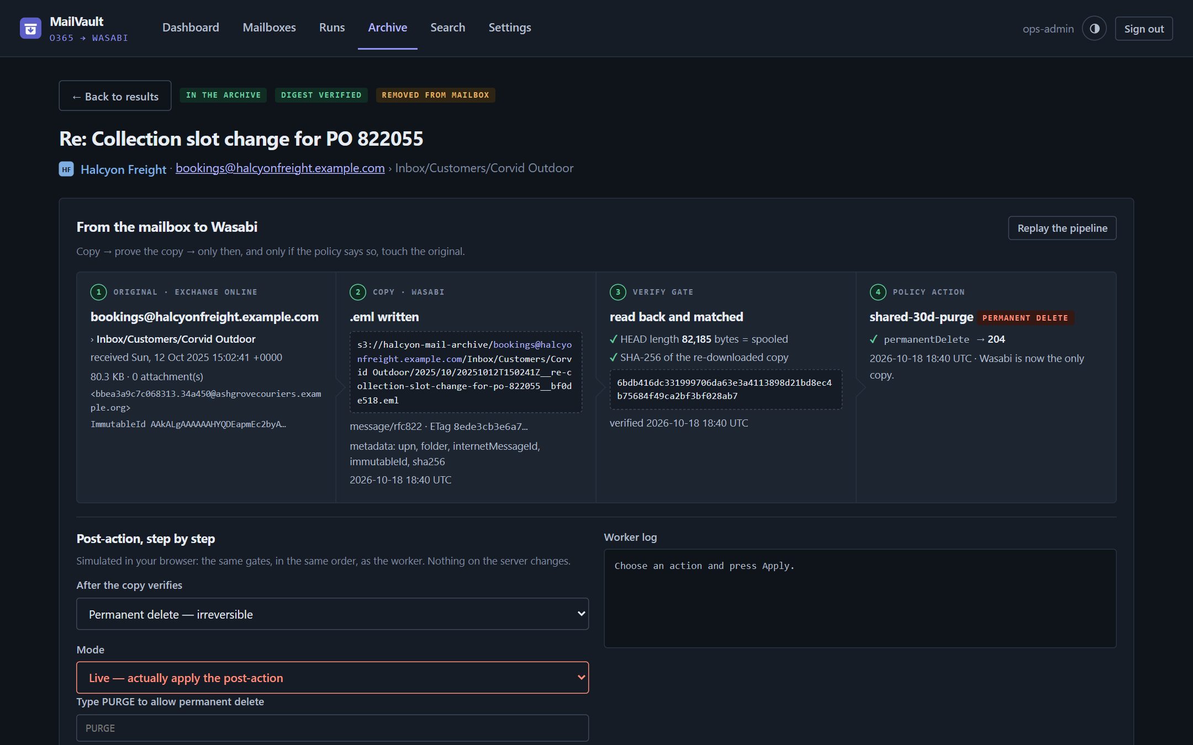Screen dimensions: 1193x745
Task: Click the HF avatar badge beside Halcyon Freight
Action: click(66, 169)
